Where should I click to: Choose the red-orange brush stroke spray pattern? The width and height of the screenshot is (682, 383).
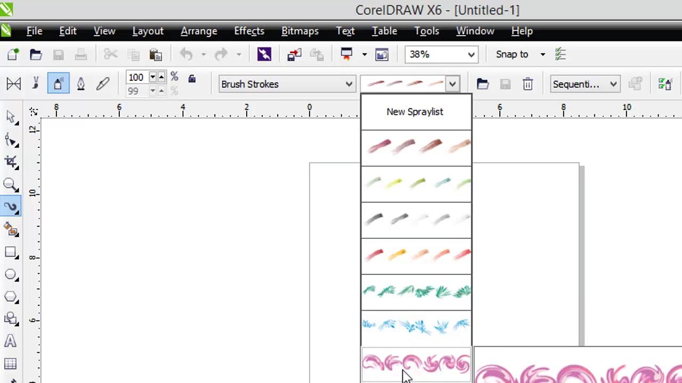(416, 256)
